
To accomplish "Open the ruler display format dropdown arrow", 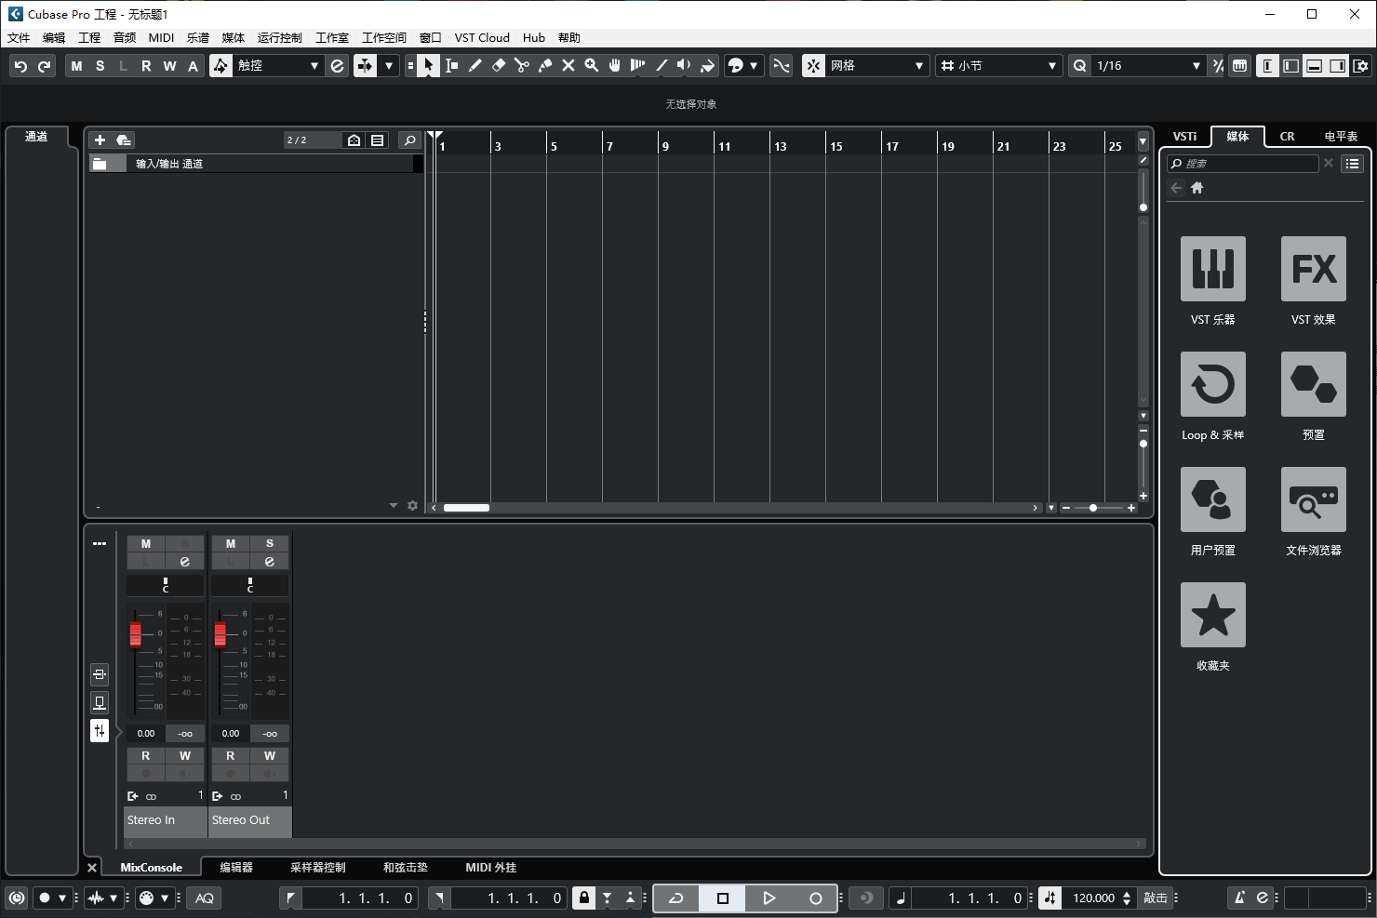I will pyautogui.click(x=1143, y=141).
